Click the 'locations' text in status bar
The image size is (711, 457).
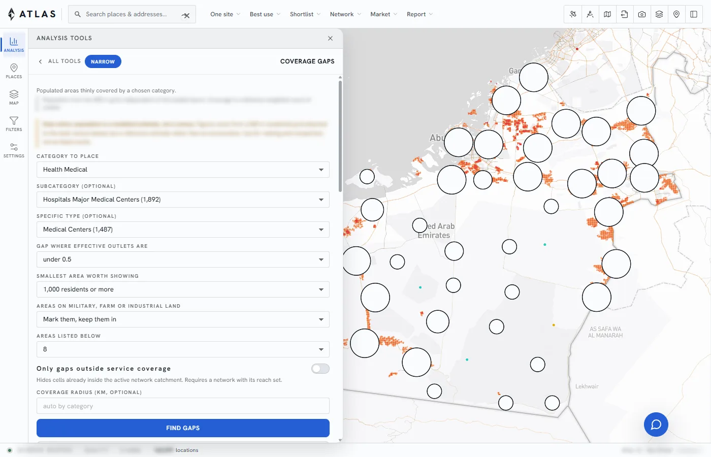click(x=187, y=450)
